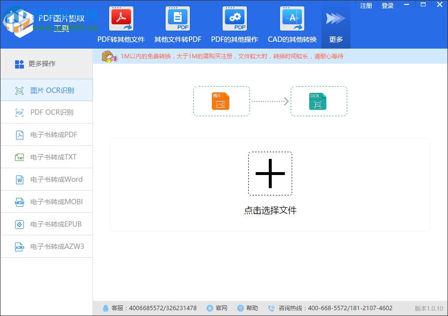Select 电子书转成EPUB in the sidebar
Image resolution: width=448 pixels, height=316 pixels.
tap(46, 224)
